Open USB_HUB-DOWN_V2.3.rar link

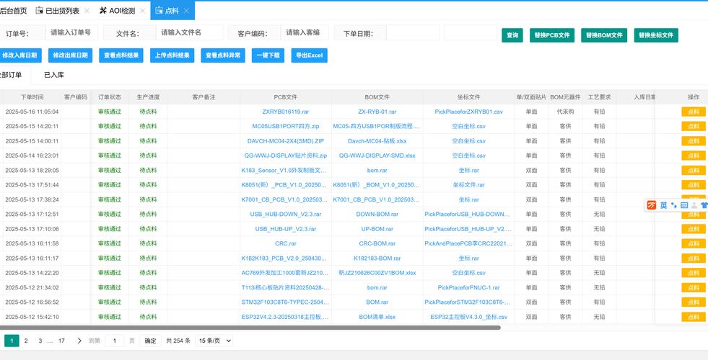pyautogui.click(x=286, y=214)
